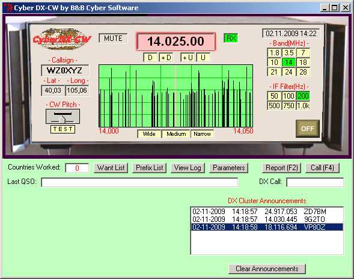Select the ZD7BM announcement row
Image resolution: width=354 pixels, height=279 pixels.
point(267,212)
